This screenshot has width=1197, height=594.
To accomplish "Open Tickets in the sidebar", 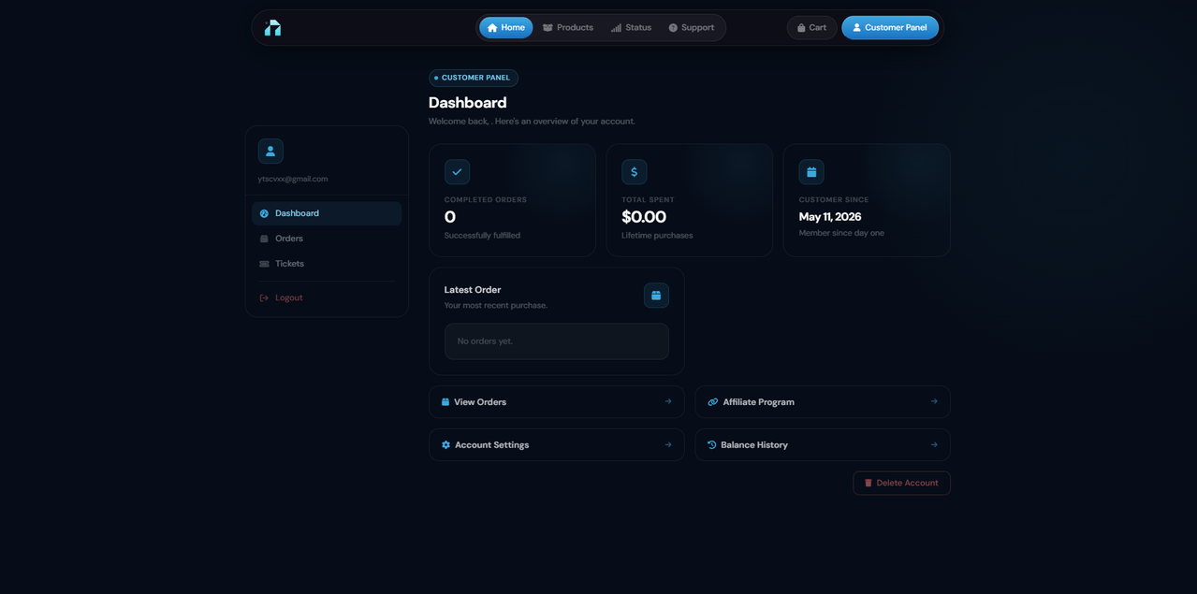I will click(327, 264).
